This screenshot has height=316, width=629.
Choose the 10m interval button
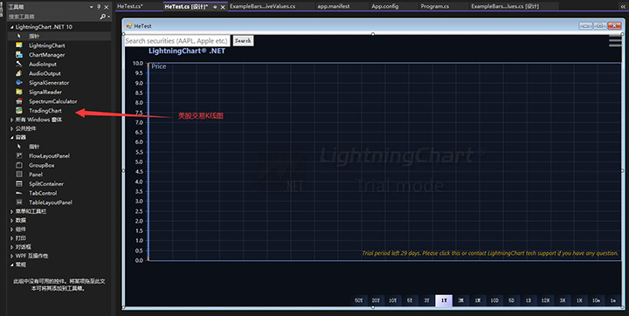pos(597,300)
